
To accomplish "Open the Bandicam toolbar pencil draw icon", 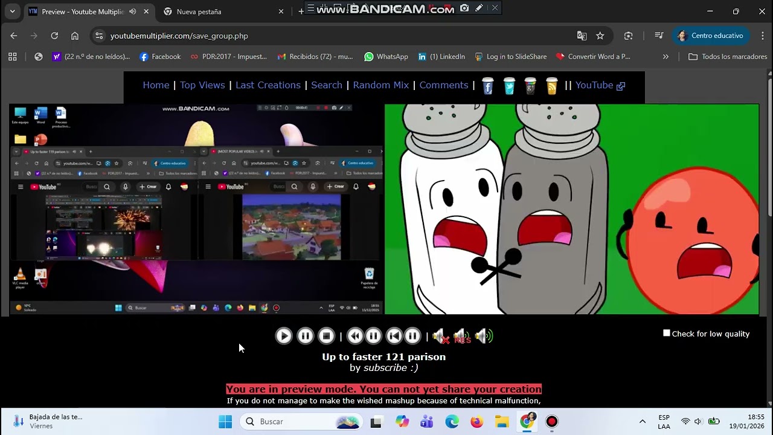I will 479,8.
